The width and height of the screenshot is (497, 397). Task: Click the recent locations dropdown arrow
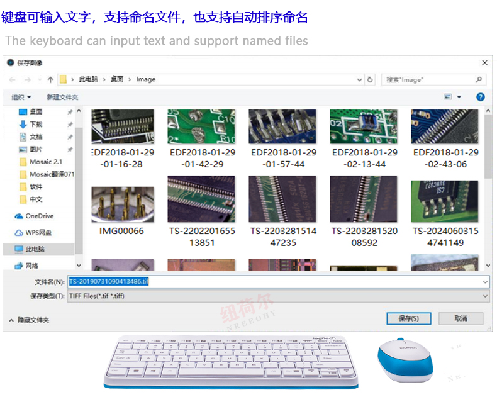coord(40,80)
